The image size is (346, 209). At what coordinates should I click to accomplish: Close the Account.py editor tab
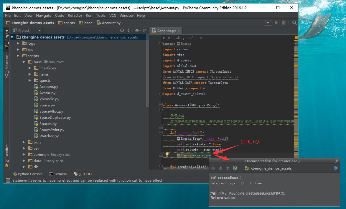[x=179, y=31]
